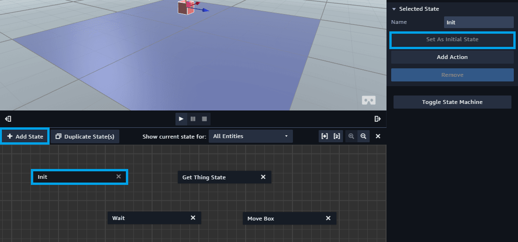Click the Add Action button
The height and width of the screenshot is (242, 518).
pyautogui.click(x=452, y=57)
